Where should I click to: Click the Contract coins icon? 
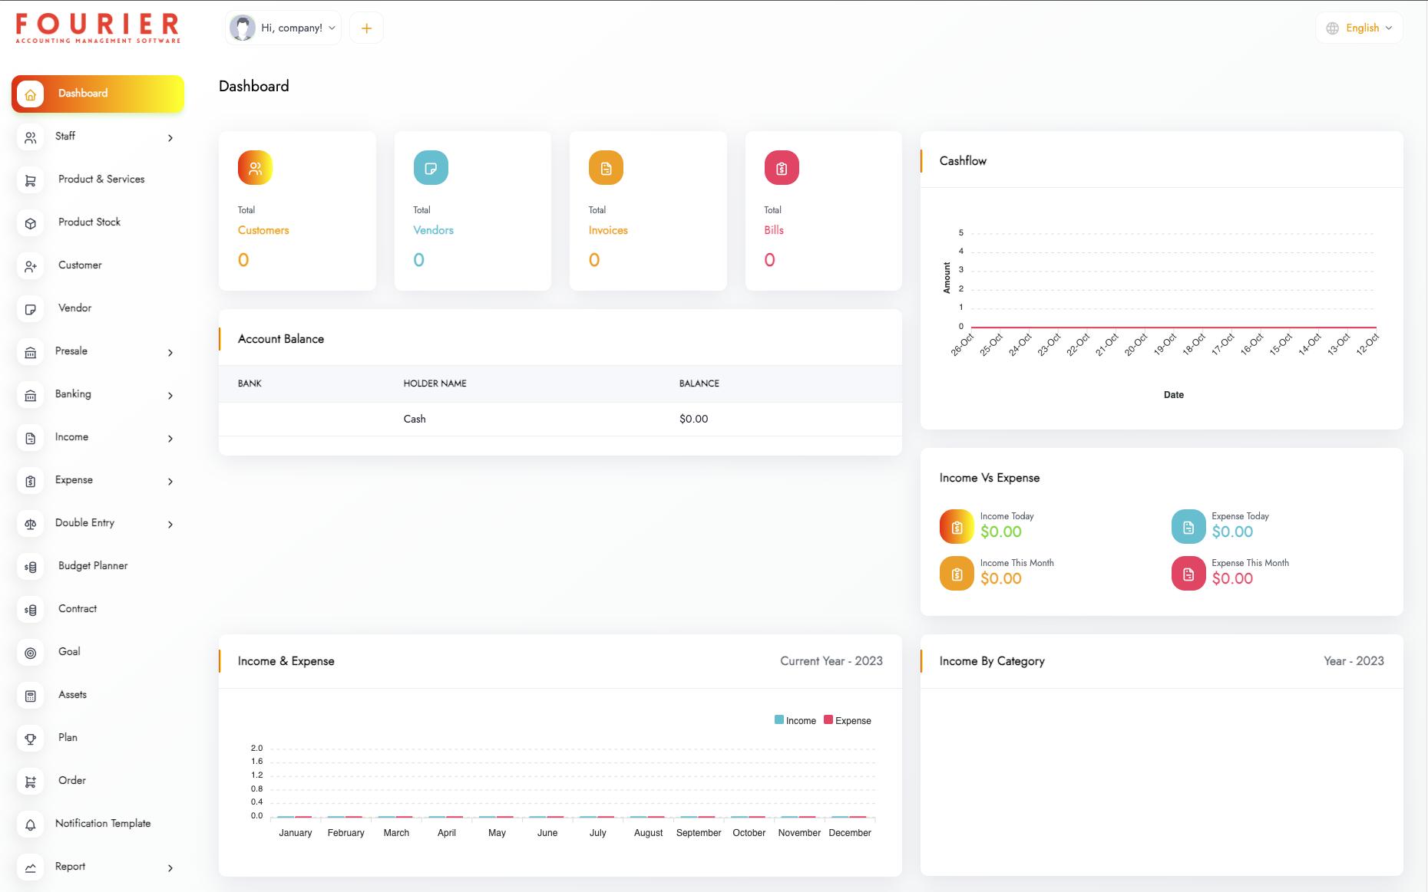click(x=30, y=610)
